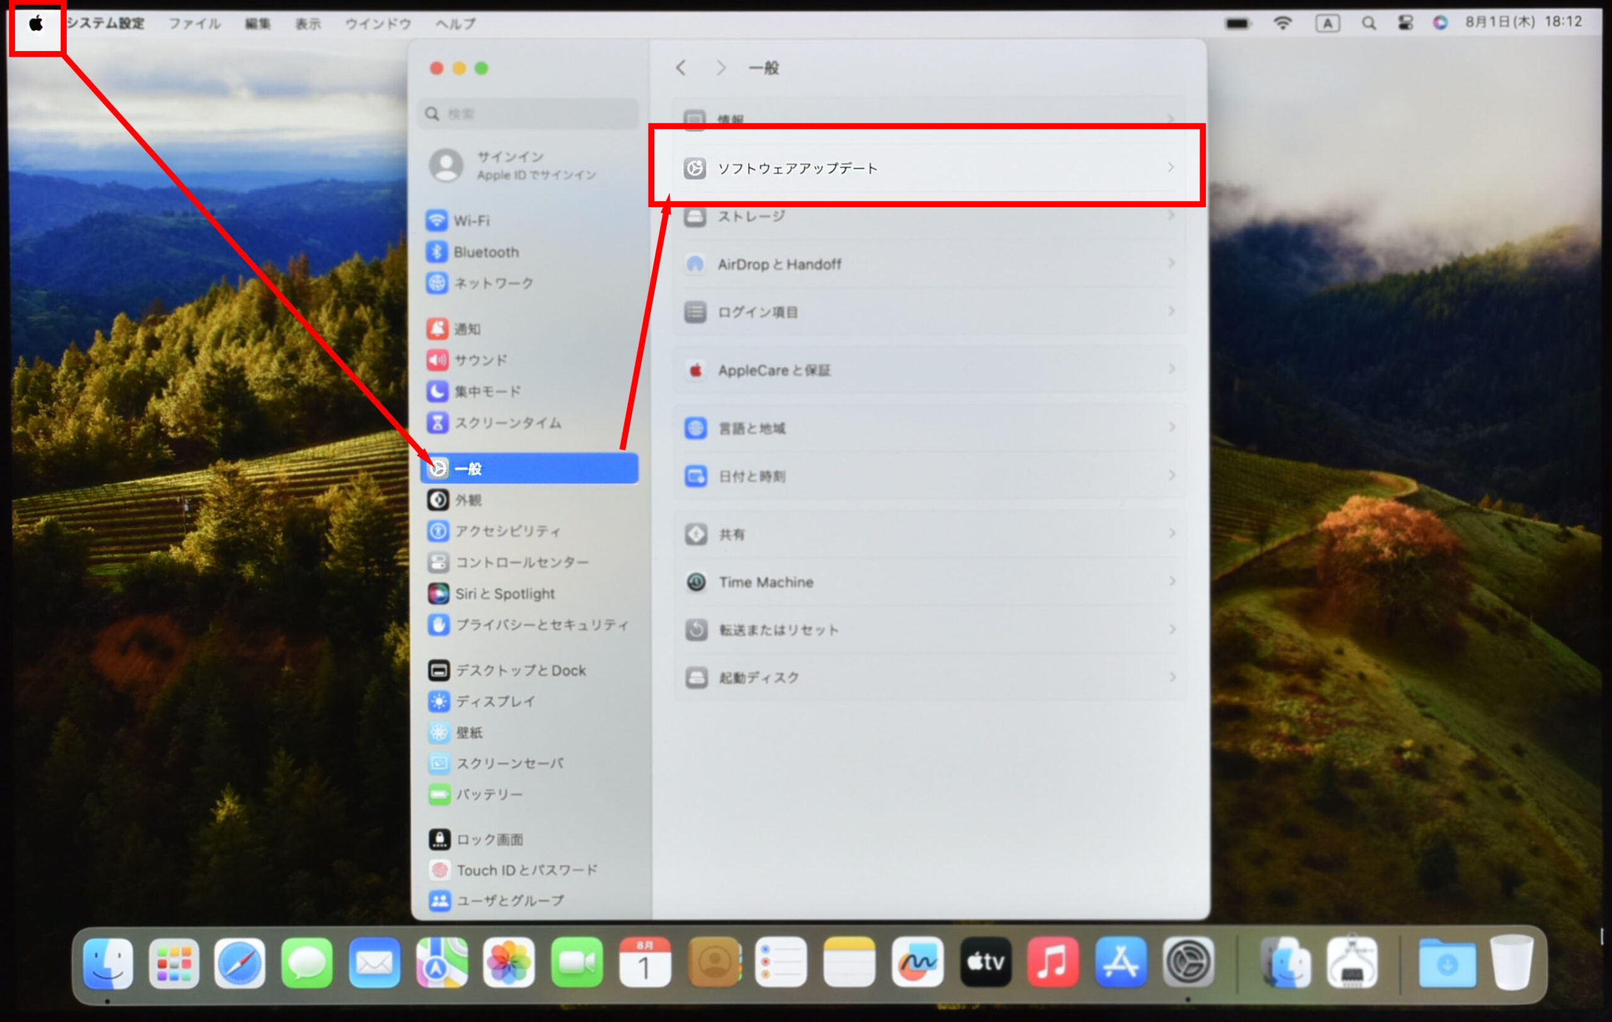1612x1022 pixels.
Task: Open the ヘルプ menu
Action: 456,23
